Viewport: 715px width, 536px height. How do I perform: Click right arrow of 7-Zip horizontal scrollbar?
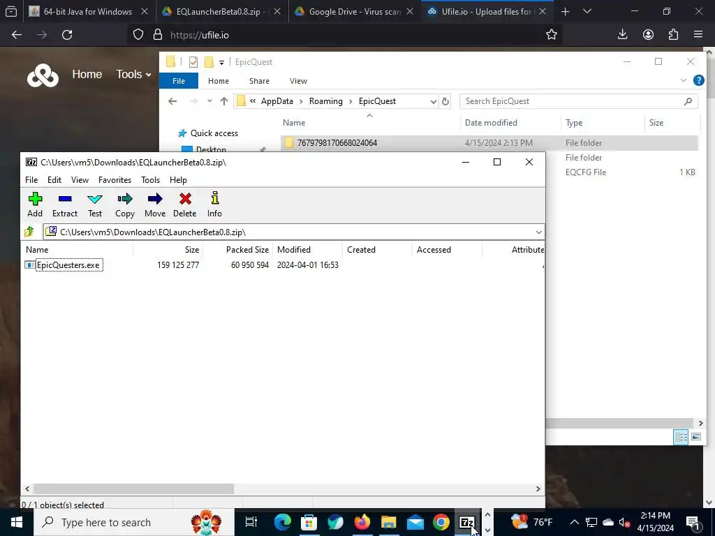pyautogui.click(x=538, y=489)
